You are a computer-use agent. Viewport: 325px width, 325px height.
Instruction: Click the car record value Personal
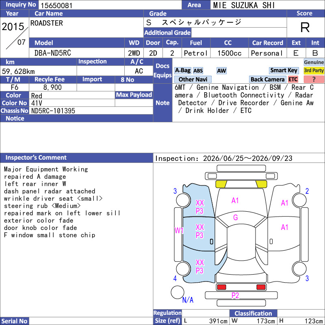[x=267, y=53]
